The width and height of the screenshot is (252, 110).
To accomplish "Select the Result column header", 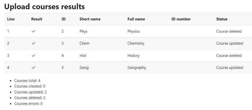I will pyautogui.click(x=37, y=19).
